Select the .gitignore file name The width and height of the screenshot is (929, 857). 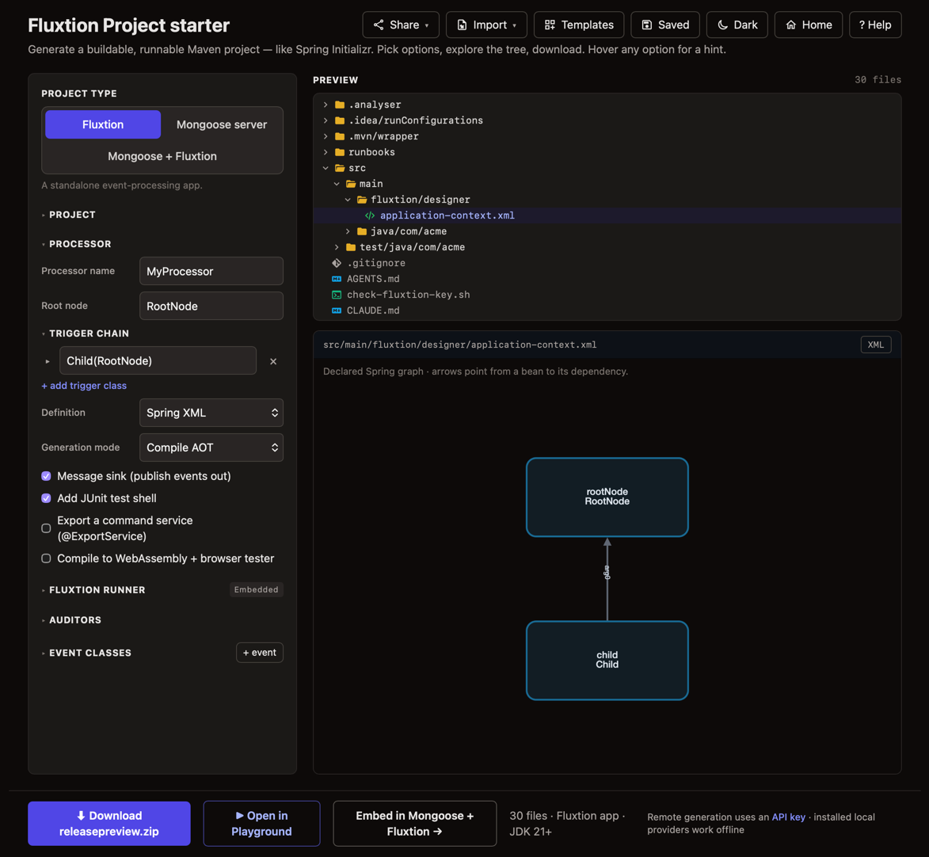click(x=376, y=263)
